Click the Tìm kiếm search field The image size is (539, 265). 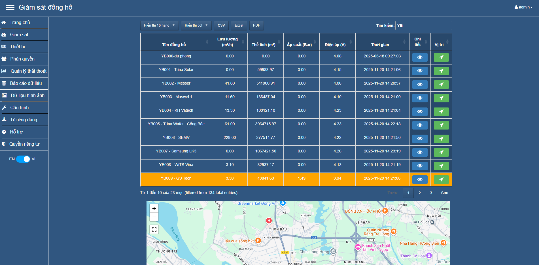tap(423, 25)
